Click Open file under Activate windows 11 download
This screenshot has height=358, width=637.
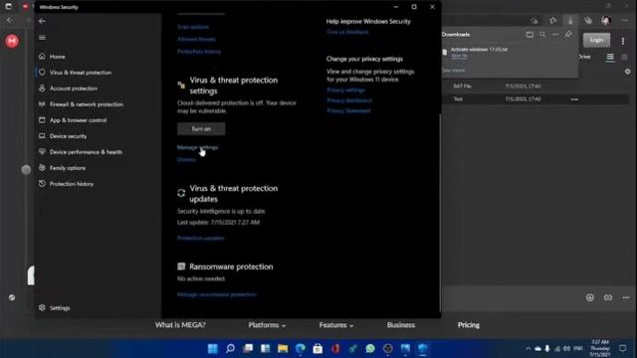click(459, 56)
